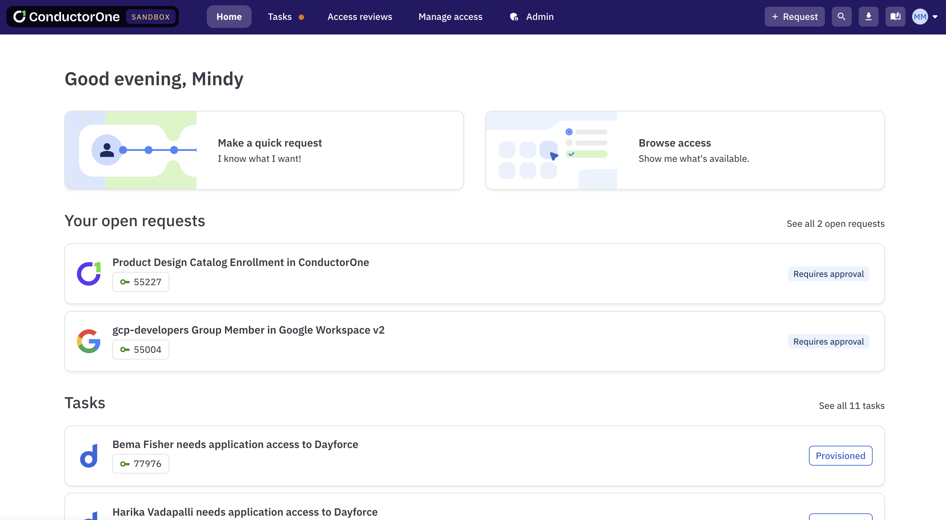Click the Google logo on the gcp-developers request
This screenshot has width=946, height=520.
pos(89,341)
